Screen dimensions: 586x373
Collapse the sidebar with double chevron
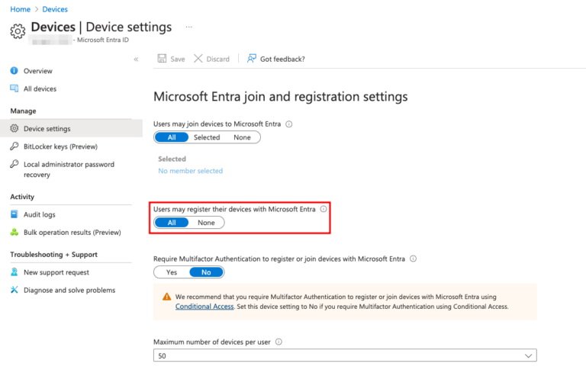[136, 59]
